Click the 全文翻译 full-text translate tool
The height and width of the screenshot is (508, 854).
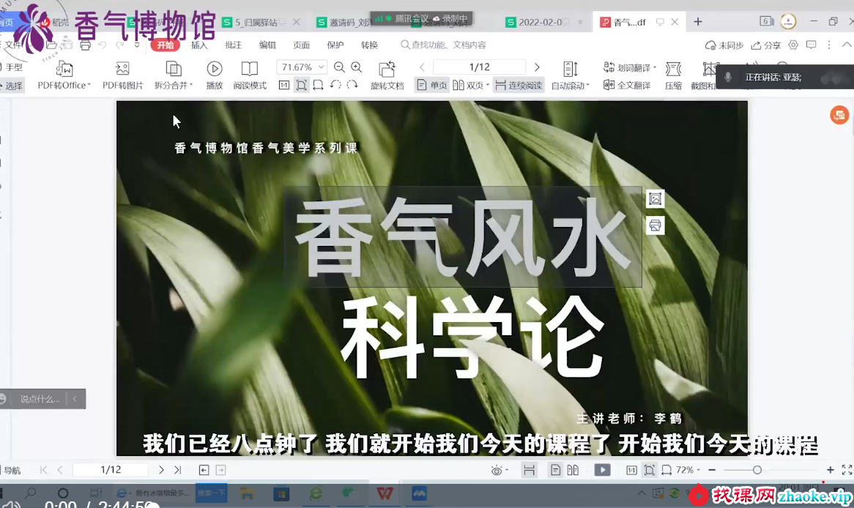coord(627,86)
